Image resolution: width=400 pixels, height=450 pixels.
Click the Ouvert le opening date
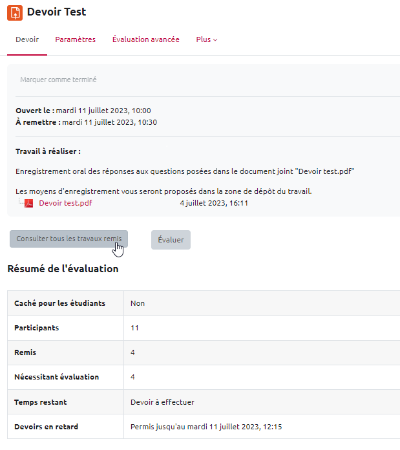[x=103, y=111]
